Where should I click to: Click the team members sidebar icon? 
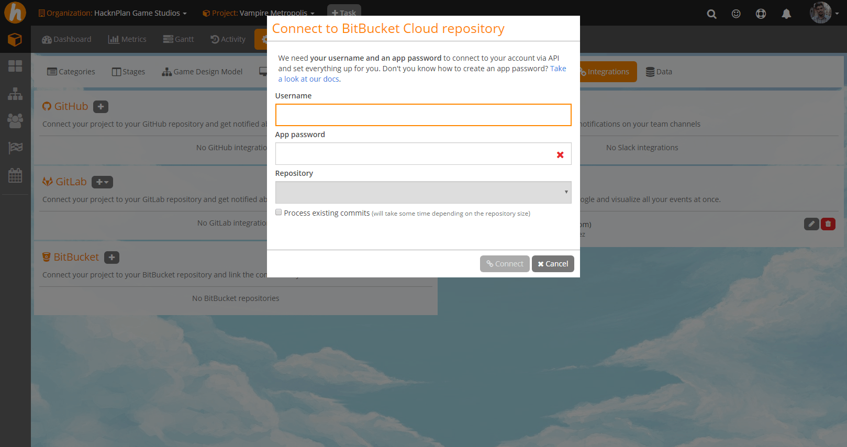point(15,121)
